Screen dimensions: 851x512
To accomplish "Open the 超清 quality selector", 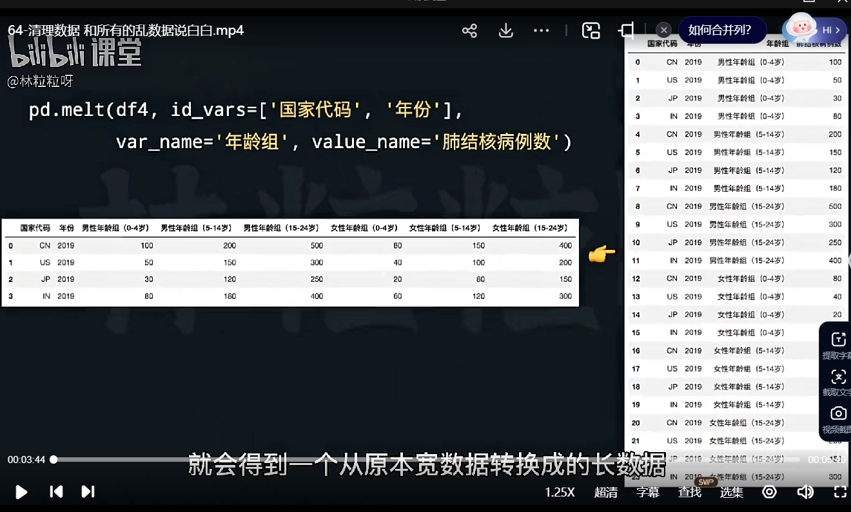I will pyautogui.click(x=605, y=492).
